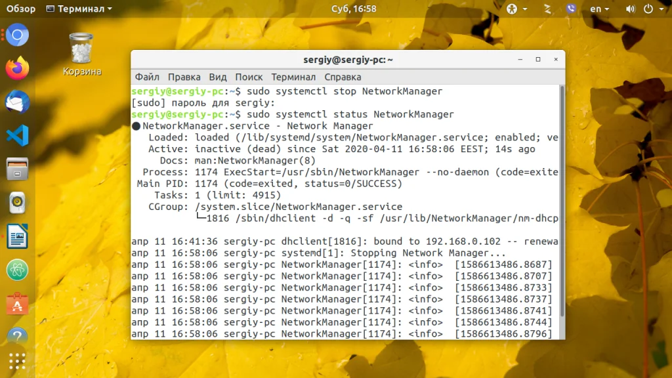Open the clock and calendar Суб, 16:58
Image resolution: width=672 pixels, height=378 pixels.
354,9
